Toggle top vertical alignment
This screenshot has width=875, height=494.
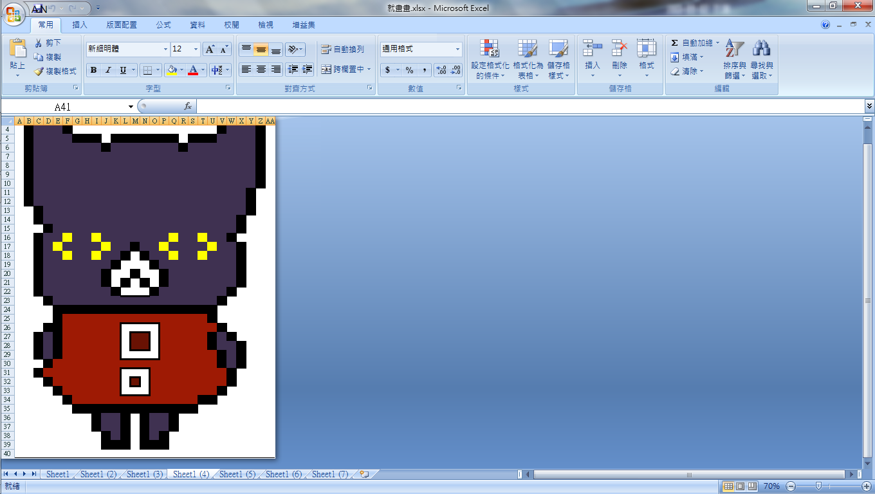click(x=246, y=50)
